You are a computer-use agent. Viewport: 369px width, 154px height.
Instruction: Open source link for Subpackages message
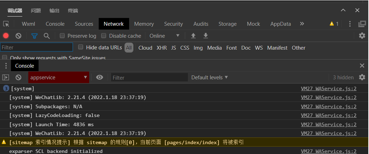coord(329,106)
